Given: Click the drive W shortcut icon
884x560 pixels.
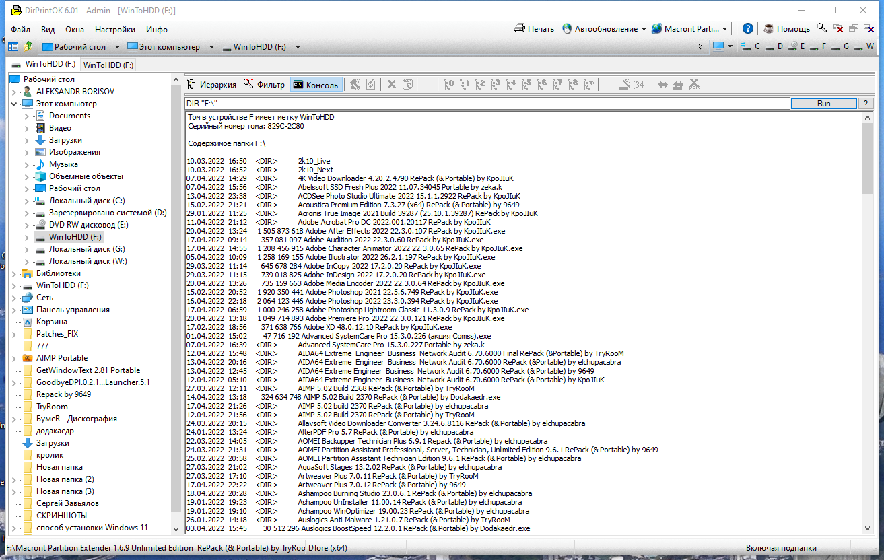Looking at the screenshot, I should pyautogui.click(x=864, y=47).
